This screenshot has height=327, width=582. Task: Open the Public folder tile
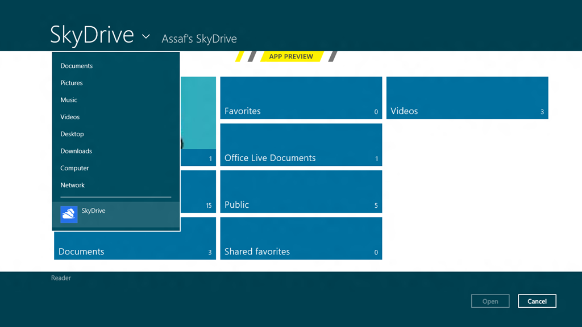click(x=301, y=191)
